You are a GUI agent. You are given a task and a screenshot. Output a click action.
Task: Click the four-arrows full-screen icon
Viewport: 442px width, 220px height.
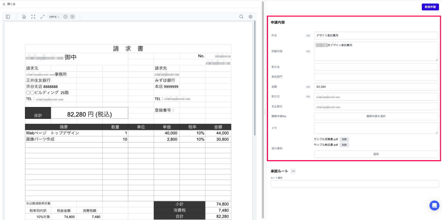click(x=33, y=17)
